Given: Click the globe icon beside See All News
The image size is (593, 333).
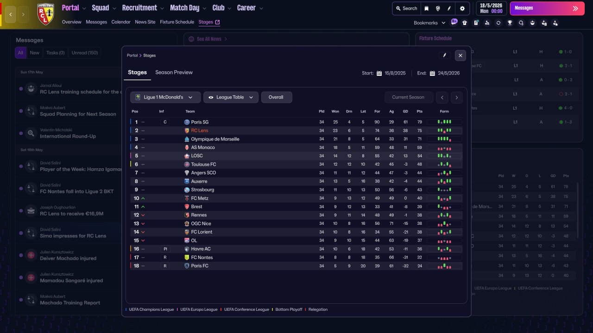Looking at the screenshot, I should coord(191,39).
